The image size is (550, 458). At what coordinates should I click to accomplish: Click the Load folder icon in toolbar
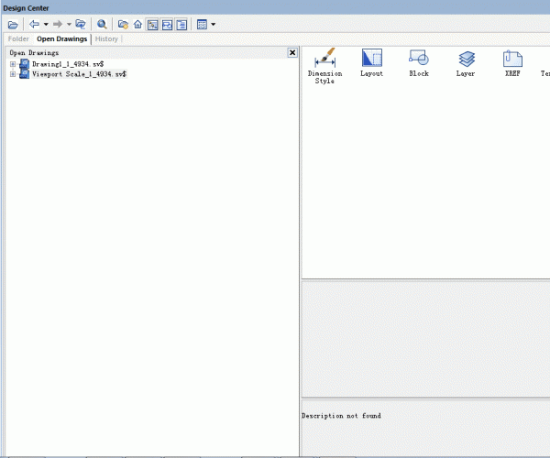(x=13, y=25)
